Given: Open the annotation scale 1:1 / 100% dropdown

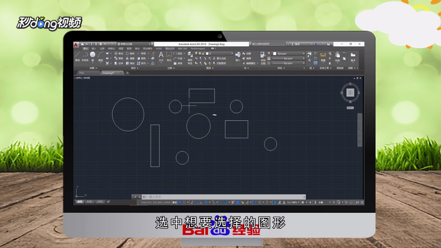Looking at the screenshot, I should point(293,202).
